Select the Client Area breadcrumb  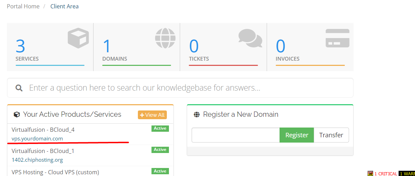[x=64, y=6]
